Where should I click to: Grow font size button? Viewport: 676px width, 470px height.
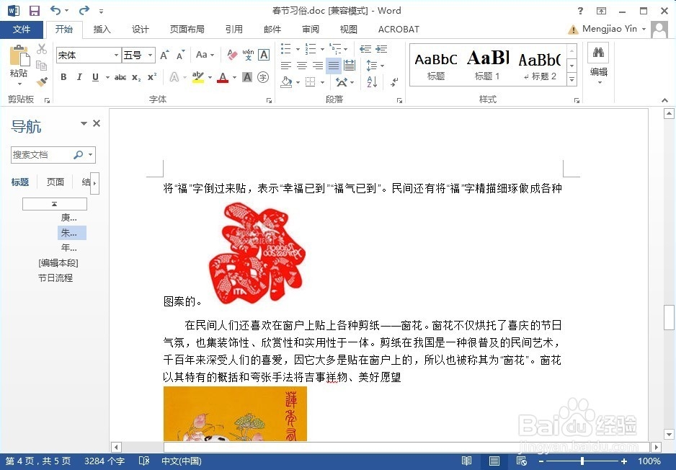coord(164,56)
